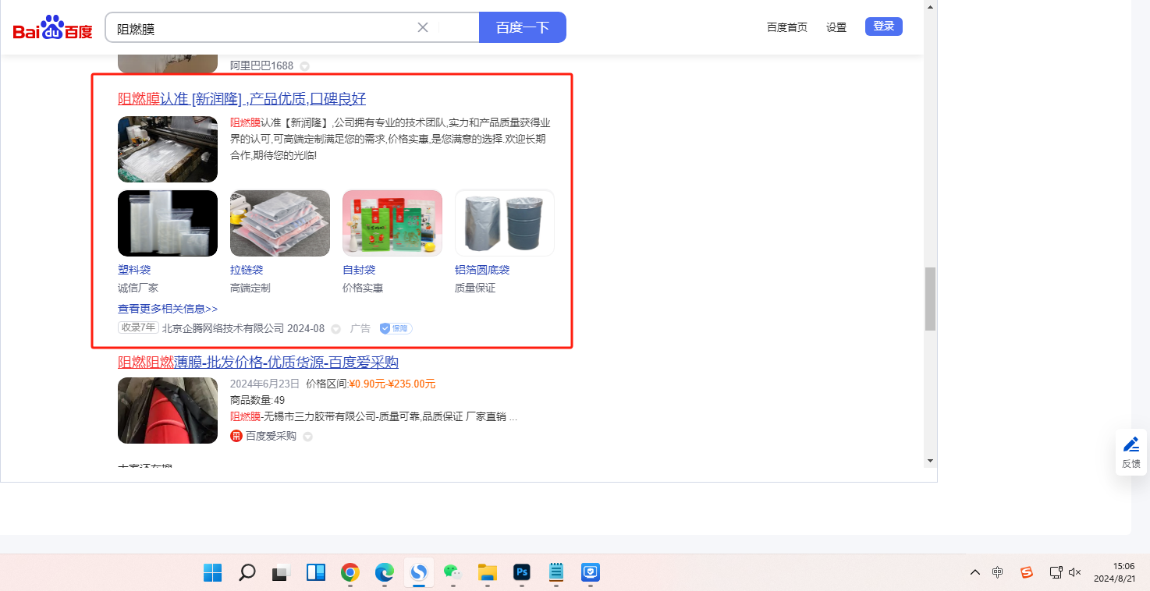Follow the 自封袋 link

click(x=359, y=270)
